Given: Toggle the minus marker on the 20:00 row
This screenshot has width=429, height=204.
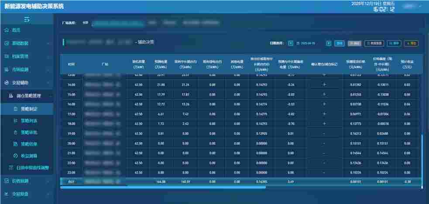Looking at the screenshot, I should click(324, 144).
